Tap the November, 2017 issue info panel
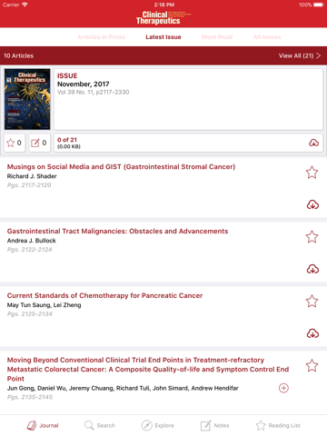The image size is (327, 436). [x=188, y=99]
